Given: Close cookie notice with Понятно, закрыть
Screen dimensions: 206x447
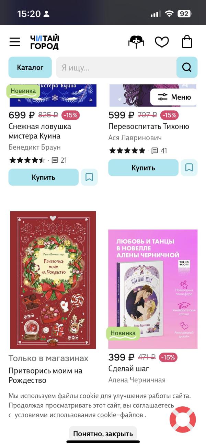Looking at the screenshot, I should [103, 434].
